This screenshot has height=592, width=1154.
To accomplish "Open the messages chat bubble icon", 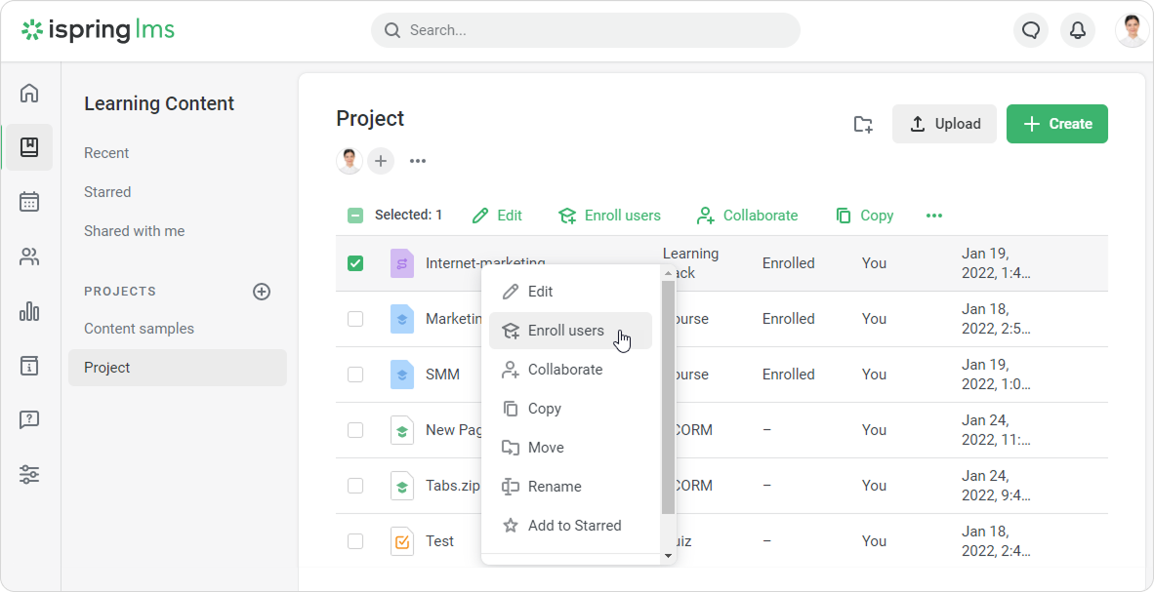I will [x=1031, y=30].
